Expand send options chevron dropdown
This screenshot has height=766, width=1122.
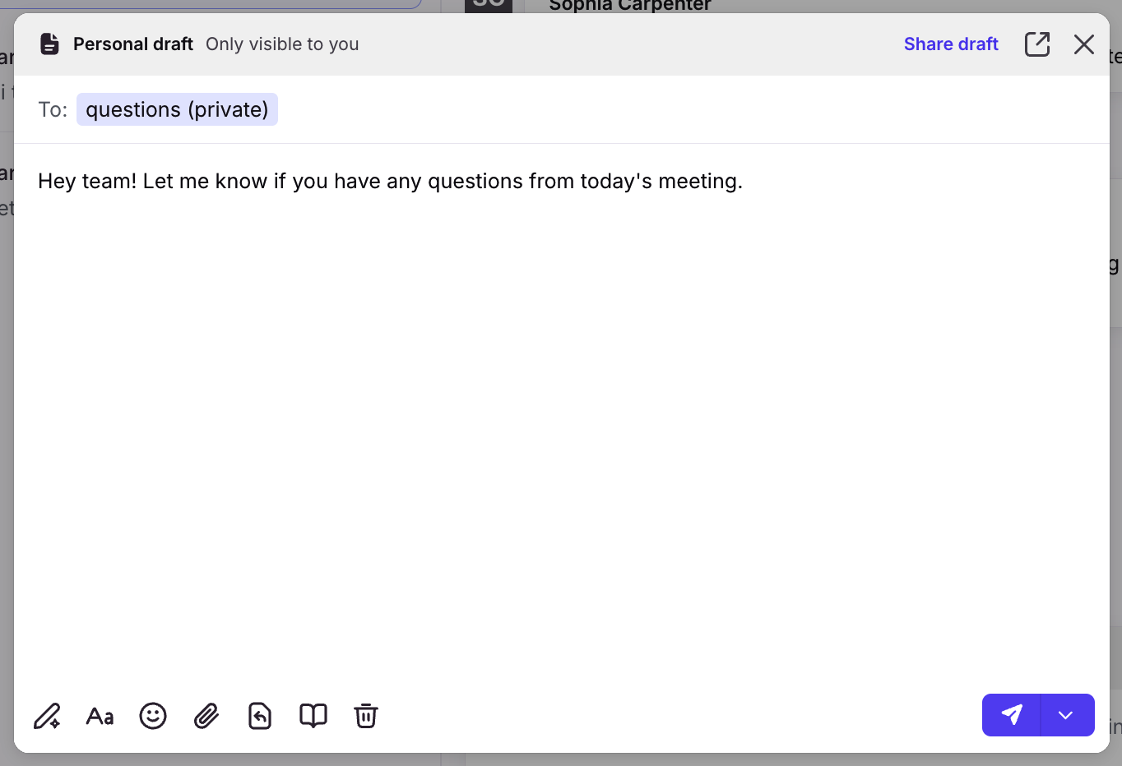(x=1066, y=715)
